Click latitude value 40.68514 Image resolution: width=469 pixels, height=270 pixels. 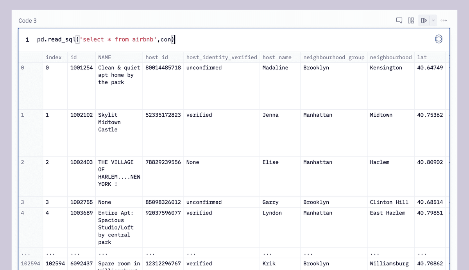point(430,202)
